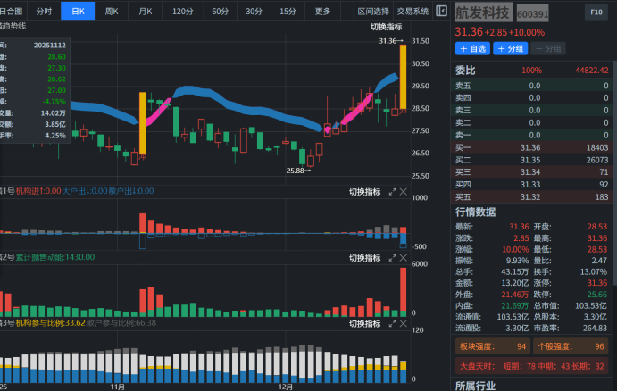Open the 交易系统 trading system
This screenshot has height=391, width=617.
tap(413, 12)
